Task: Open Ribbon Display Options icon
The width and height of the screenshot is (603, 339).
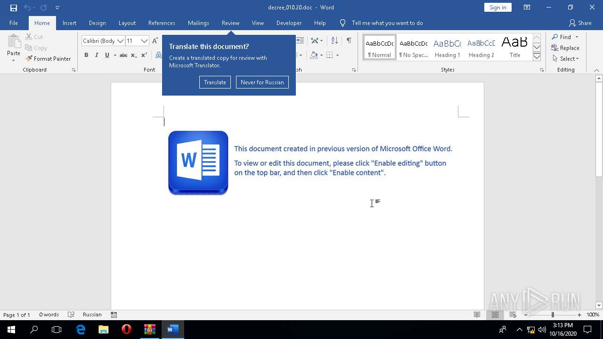Action: 527,8
